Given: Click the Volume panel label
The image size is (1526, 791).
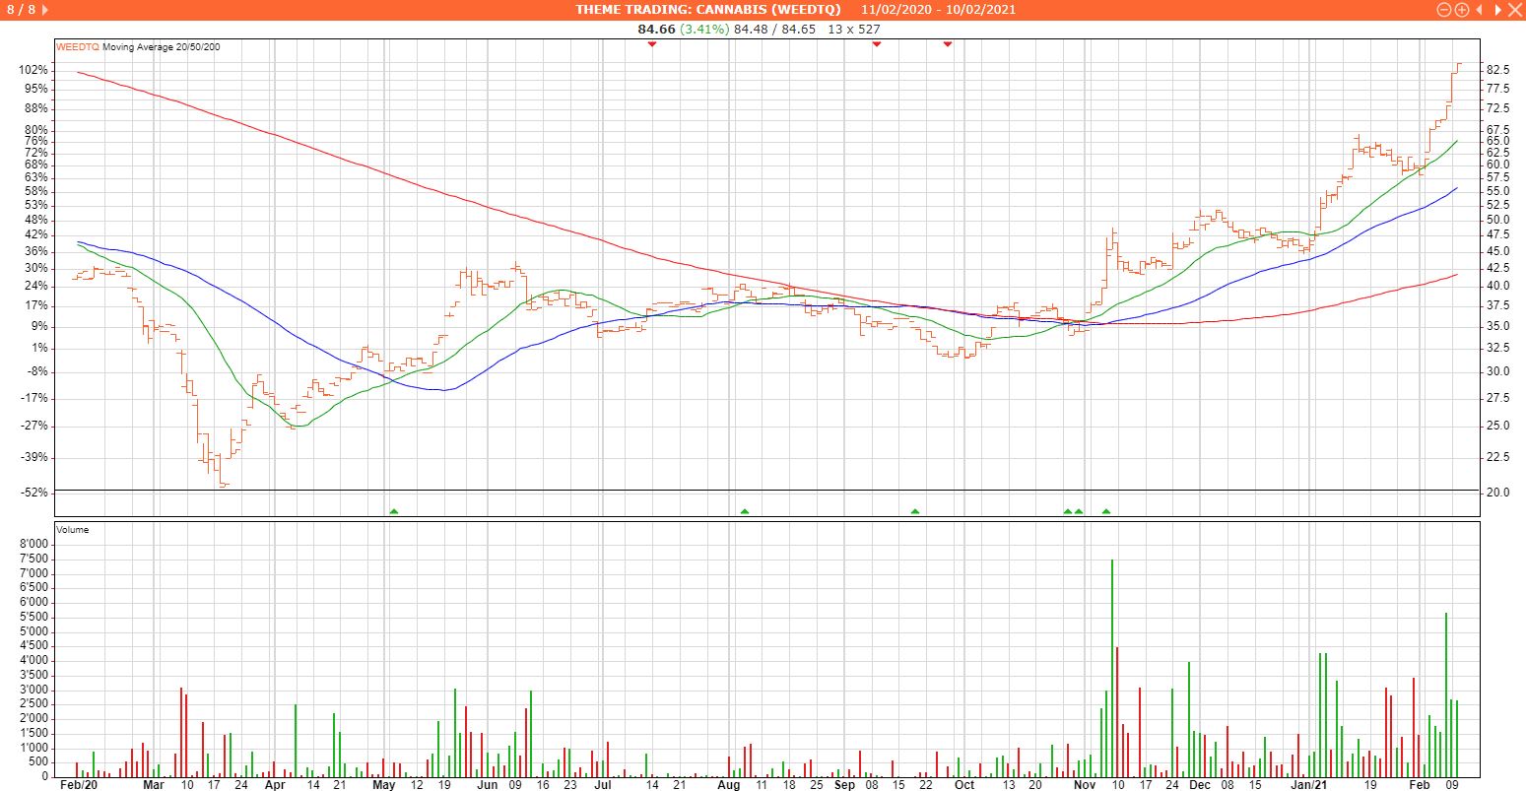Looking at the screenshot, I should click(73, 530).
